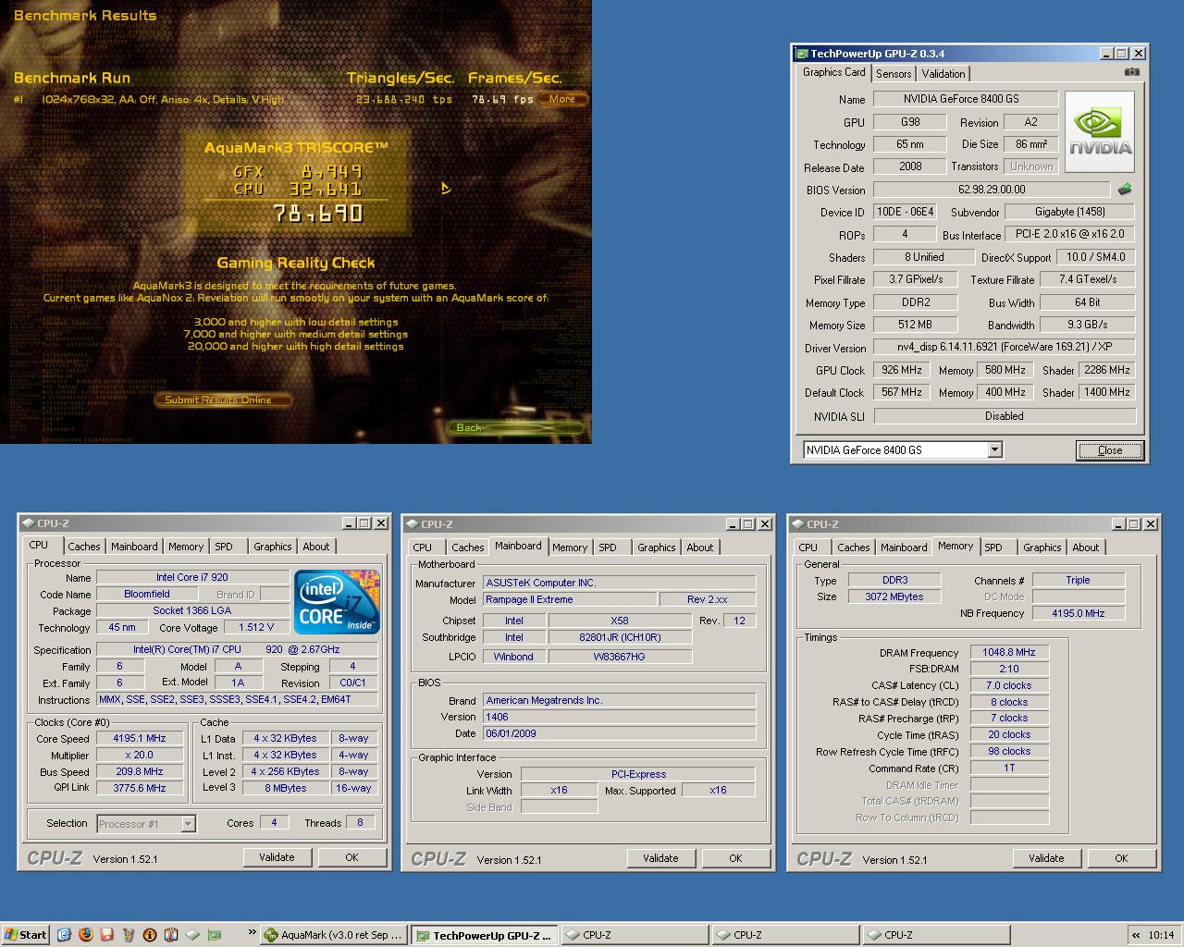1184x947 pixels.
Task: Click the GPU-Z green card quick launch icon
Action: [x=214, y=934]
